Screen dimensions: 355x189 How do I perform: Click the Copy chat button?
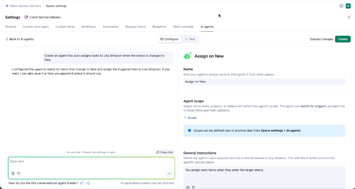(165, 152)
